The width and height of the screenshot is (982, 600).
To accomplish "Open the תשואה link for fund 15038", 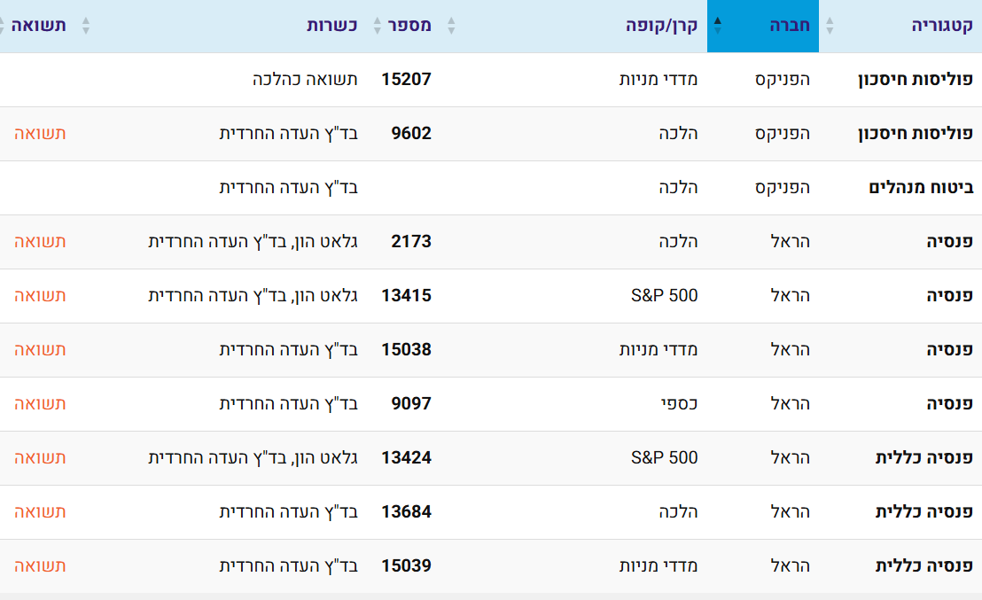I will (40, 350).
